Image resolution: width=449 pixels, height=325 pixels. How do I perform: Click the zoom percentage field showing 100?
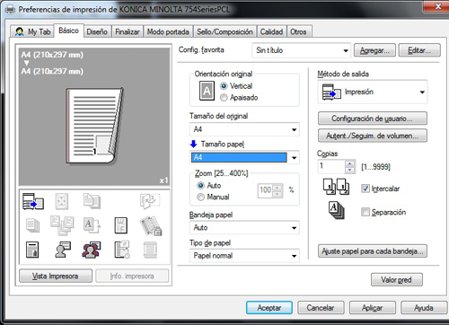[x=266, y=190]
